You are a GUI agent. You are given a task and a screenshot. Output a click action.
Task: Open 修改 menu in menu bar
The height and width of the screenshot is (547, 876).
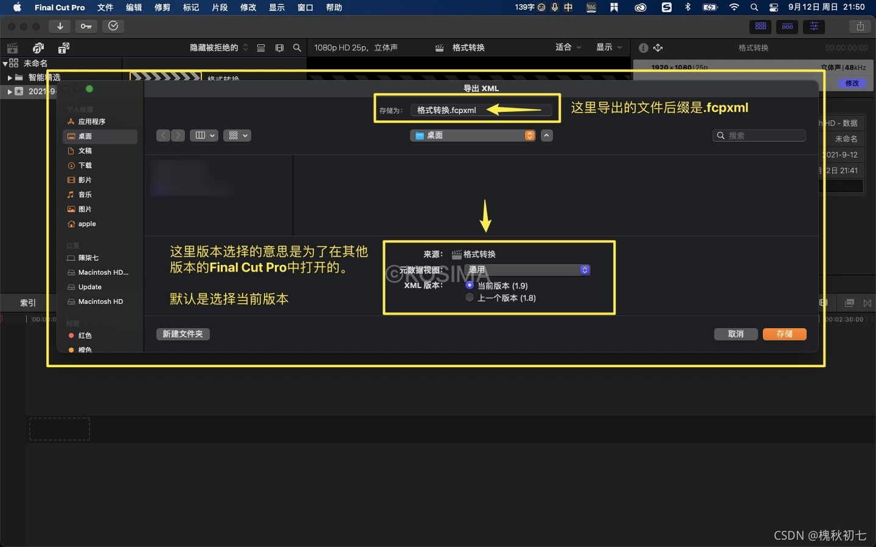[248, 7]
